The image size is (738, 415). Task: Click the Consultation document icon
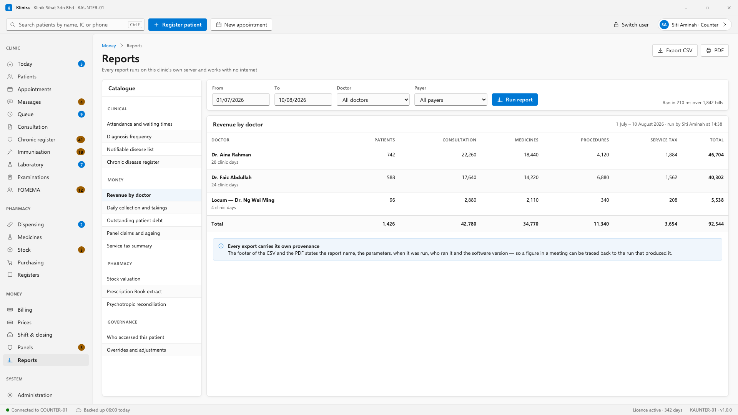pyautogui.click(x=10, y=127)
